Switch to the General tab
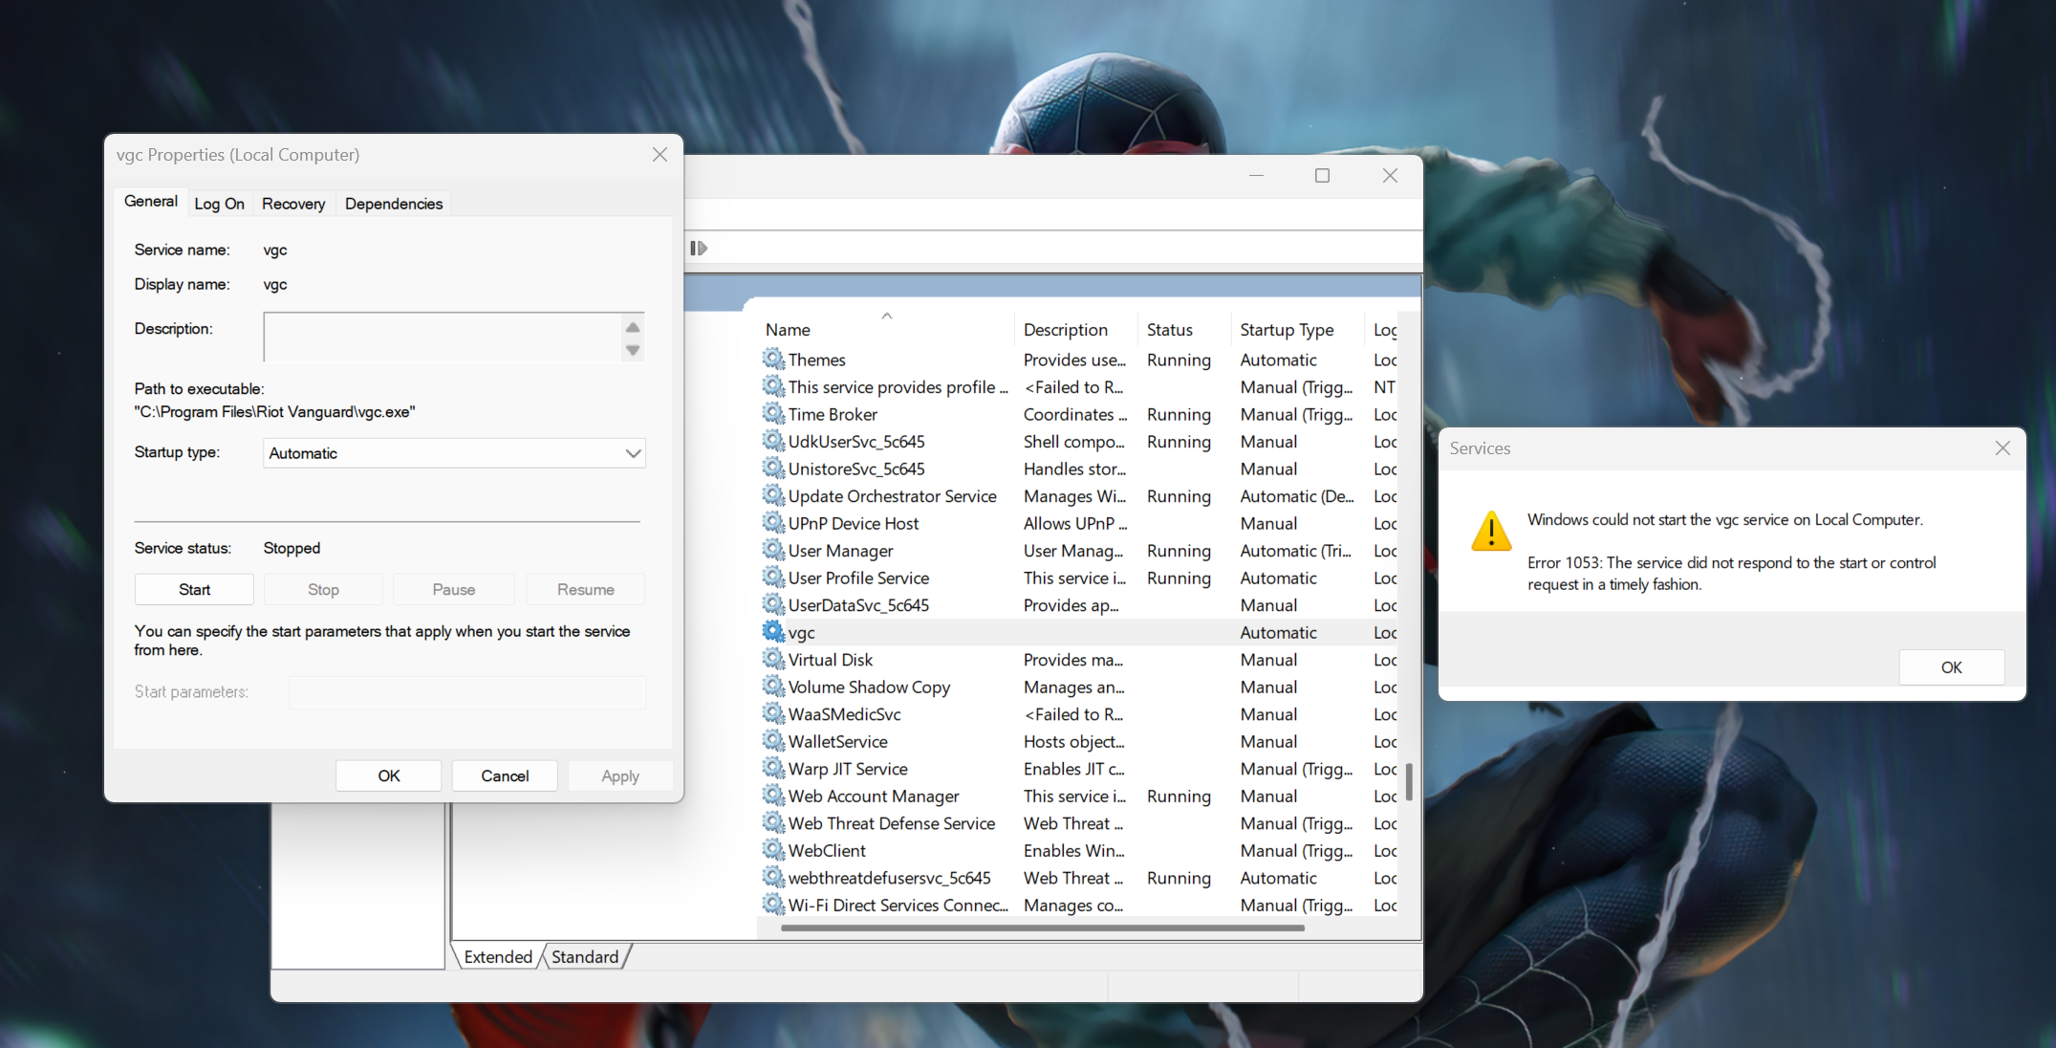 pyautogui.click(x=151, y=201)
